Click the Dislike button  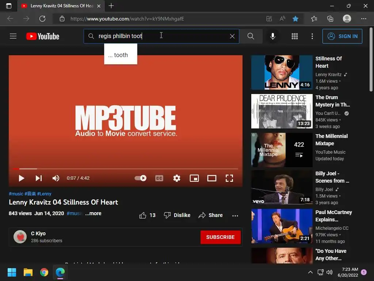pyautogui.click(x=177, y=215)
